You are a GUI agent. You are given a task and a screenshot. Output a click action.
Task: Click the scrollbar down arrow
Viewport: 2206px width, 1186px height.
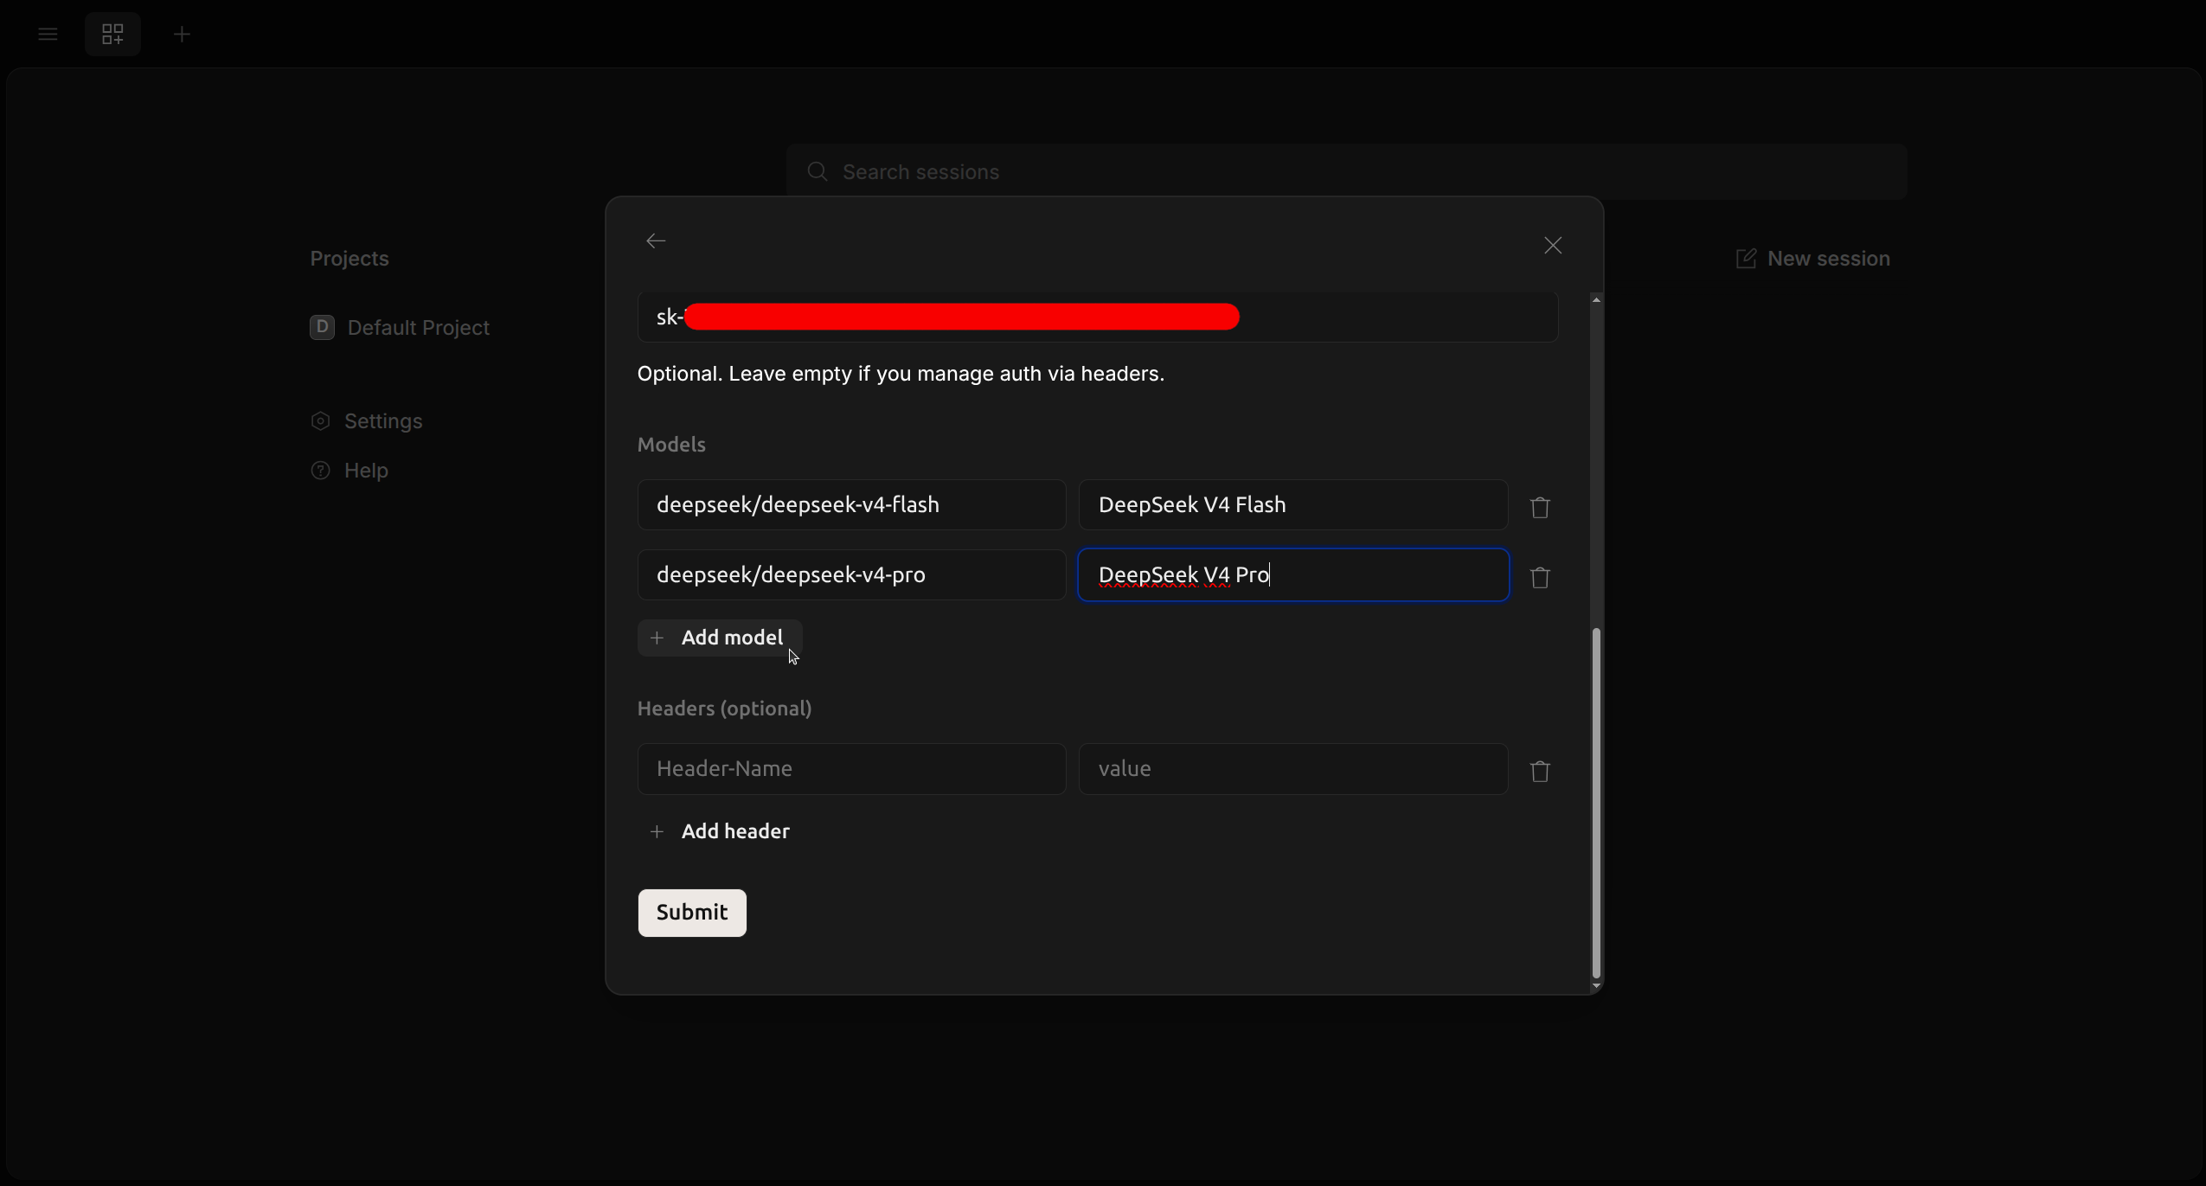[1596, 986]
